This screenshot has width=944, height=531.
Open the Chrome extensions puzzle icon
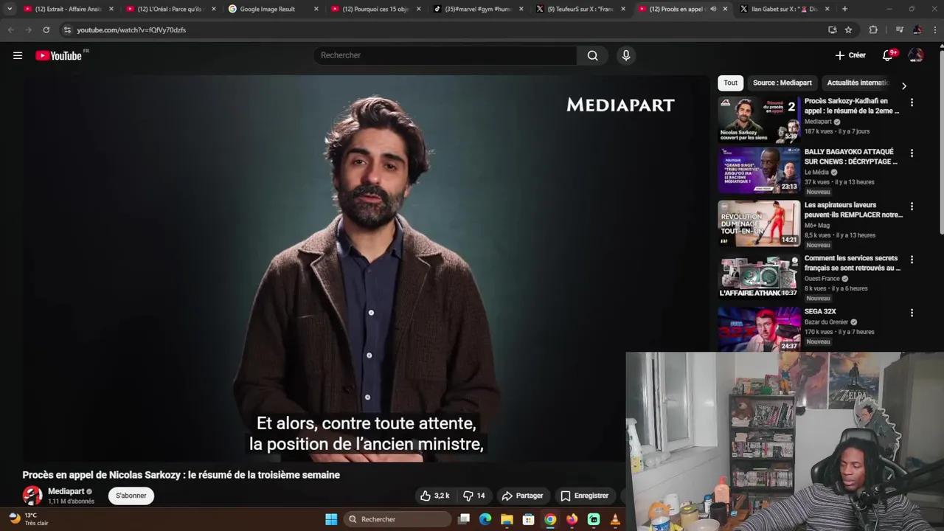(873, 29)
